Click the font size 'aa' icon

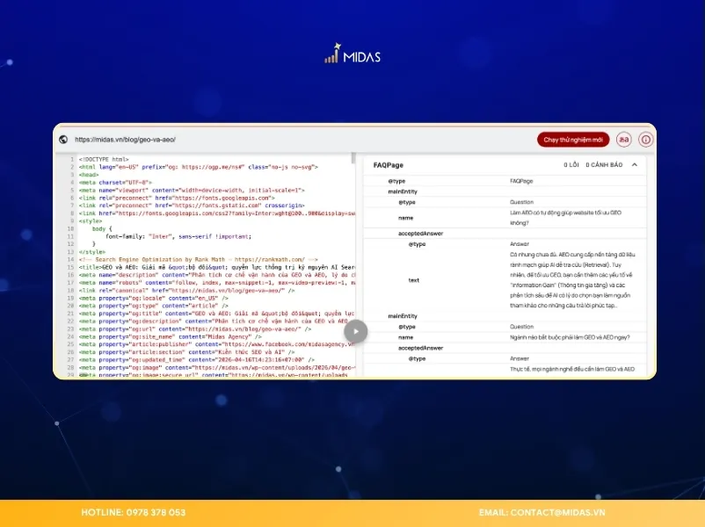[624, 139]
